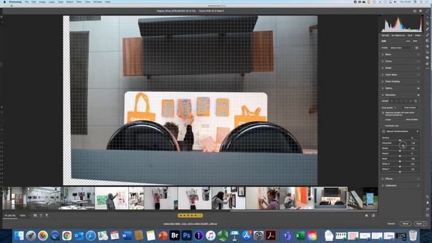432x243 pixels.
Task: Select the Crop tool in Camera Raw
Action: pyautogui.click(x=427, y=24)
